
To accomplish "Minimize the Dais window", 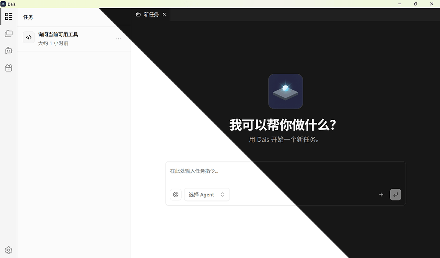I will (400, 4).
